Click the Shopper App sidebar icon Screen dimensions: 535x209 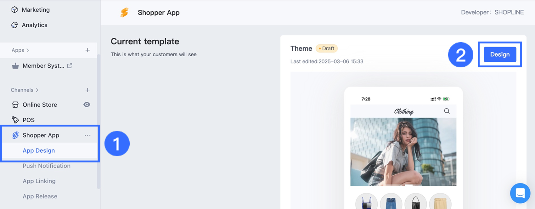15,135
